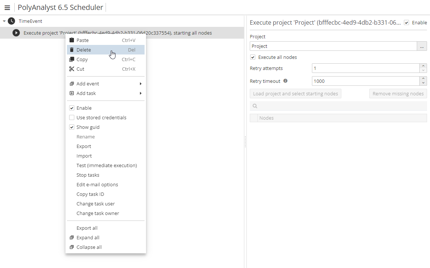Click the Expand all icon
The width and height of the screenshot is (430, 268).
pos(72,237)
